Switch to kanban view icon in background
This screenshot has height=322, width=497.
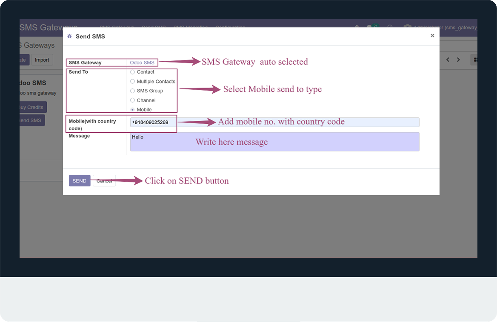tap(475, 60)
